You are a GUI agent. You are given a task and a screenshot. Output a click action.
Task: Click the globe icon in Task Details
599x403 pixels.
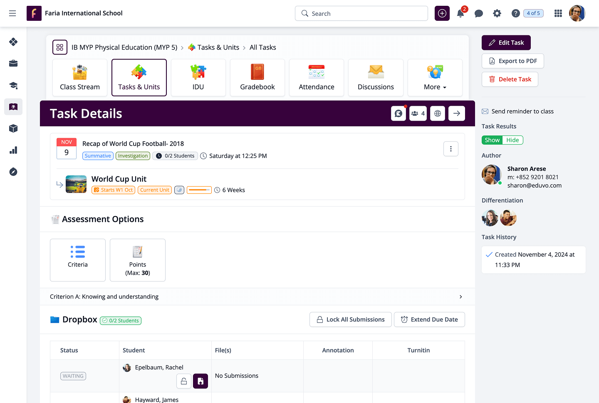coord(438,113)
